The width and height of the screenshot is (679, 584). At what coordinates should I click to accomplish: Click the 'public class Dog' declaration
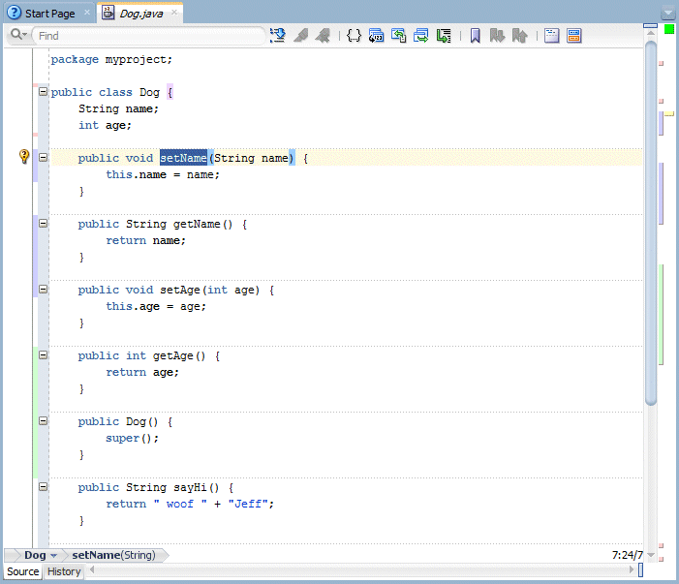[106, 92]
